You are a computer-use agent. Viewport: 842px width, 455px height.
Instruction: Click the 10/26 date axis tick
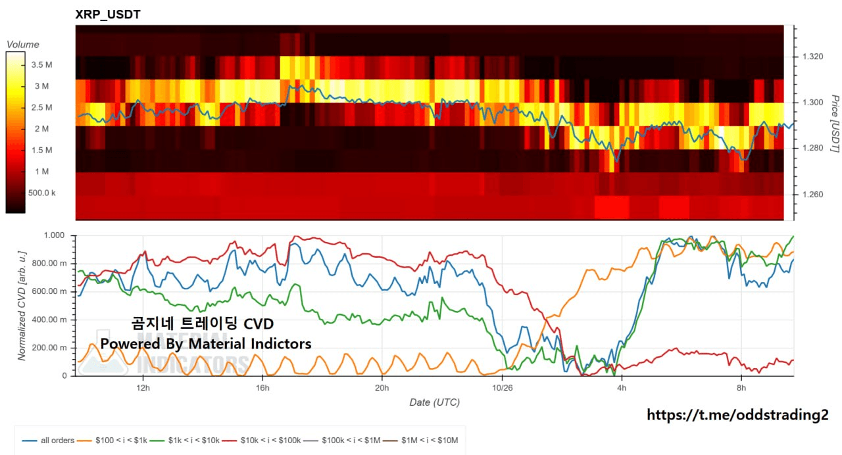point(502,387)
